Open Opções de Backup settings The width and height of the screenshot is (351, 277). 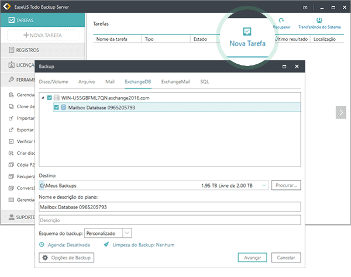point(66,257)
